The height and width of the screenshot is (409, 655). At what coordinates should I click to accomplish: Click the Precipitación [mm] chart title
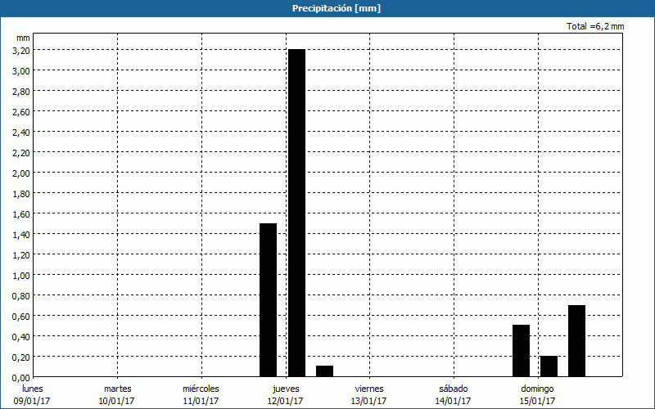337,8
